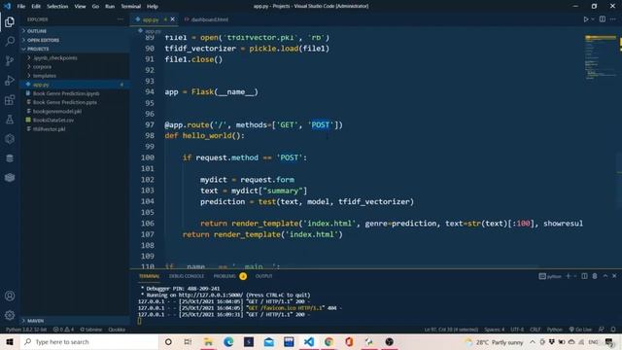Open Visual Studio Code from taskbar
This screenshot has width=622, height=350.
309,341
